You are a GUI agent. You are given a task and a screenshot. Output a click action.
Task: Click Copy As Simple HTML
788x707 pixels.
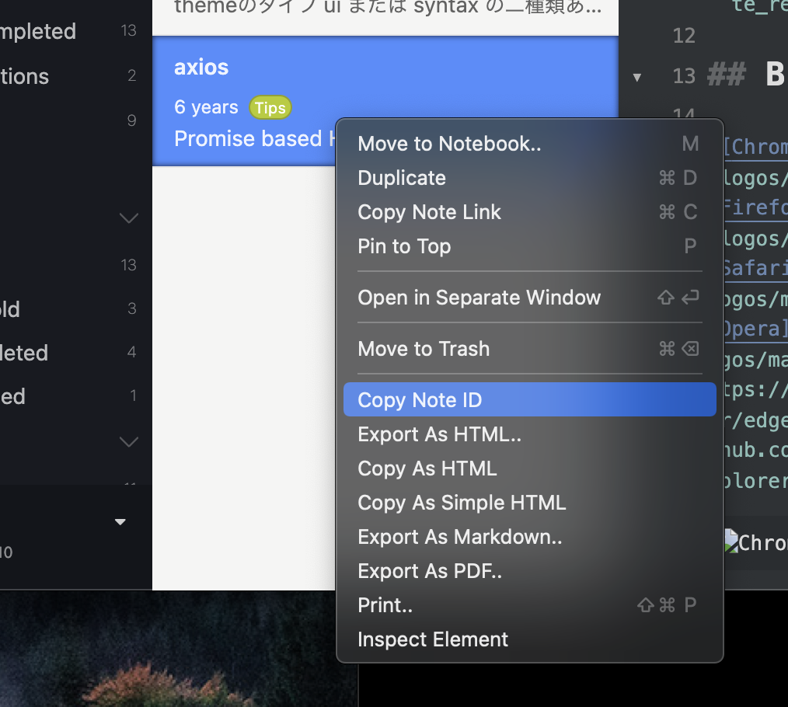(530, 503)
